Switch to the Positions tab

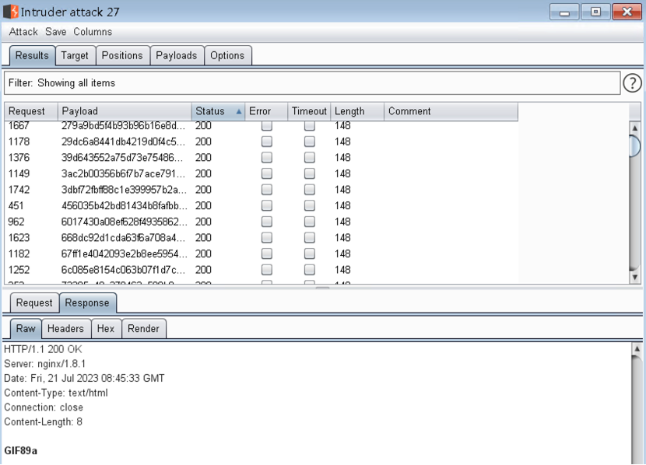[122, 55]
